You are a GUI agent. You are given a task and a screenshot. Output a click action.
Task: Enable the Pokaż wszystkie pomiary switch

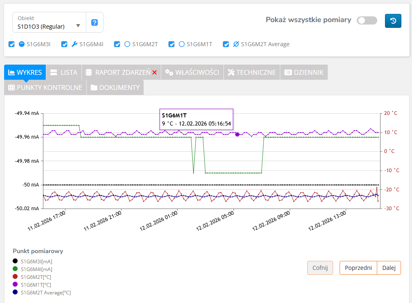[x=367, y=20]
